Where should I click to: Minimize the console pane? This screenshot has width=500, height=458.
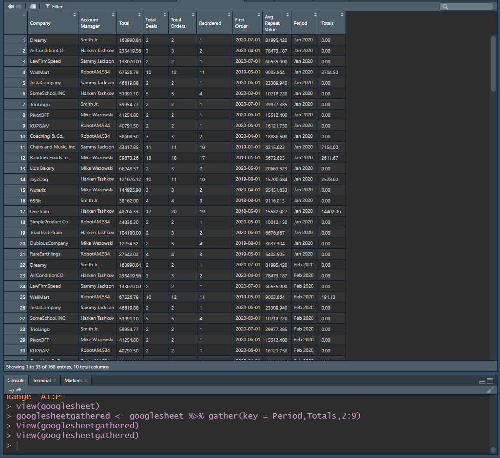pyautogui.click(x=482, y=381)
